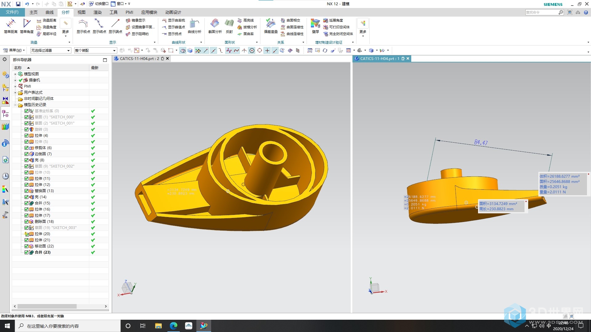Click the 切换窗口 button
This screenshot has height=332, width=591.
(99, 4)
